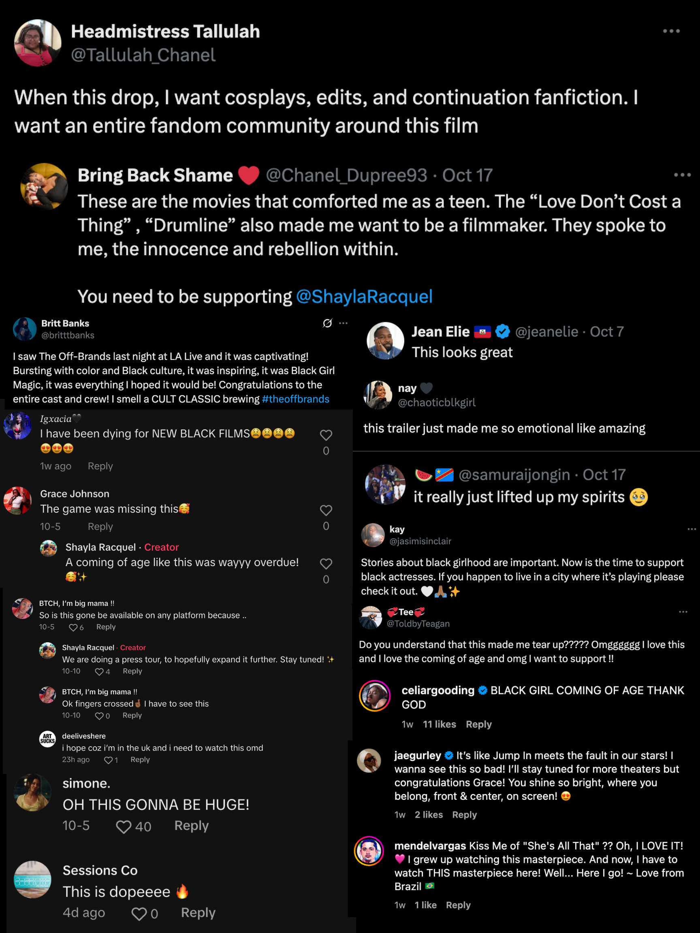Click the mute icon on Britt Banks post
The image size is (700, 933).
327,323
